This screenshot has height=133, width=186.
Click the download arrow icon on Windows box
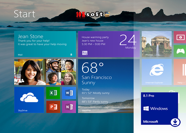click(x=176, y=122)
